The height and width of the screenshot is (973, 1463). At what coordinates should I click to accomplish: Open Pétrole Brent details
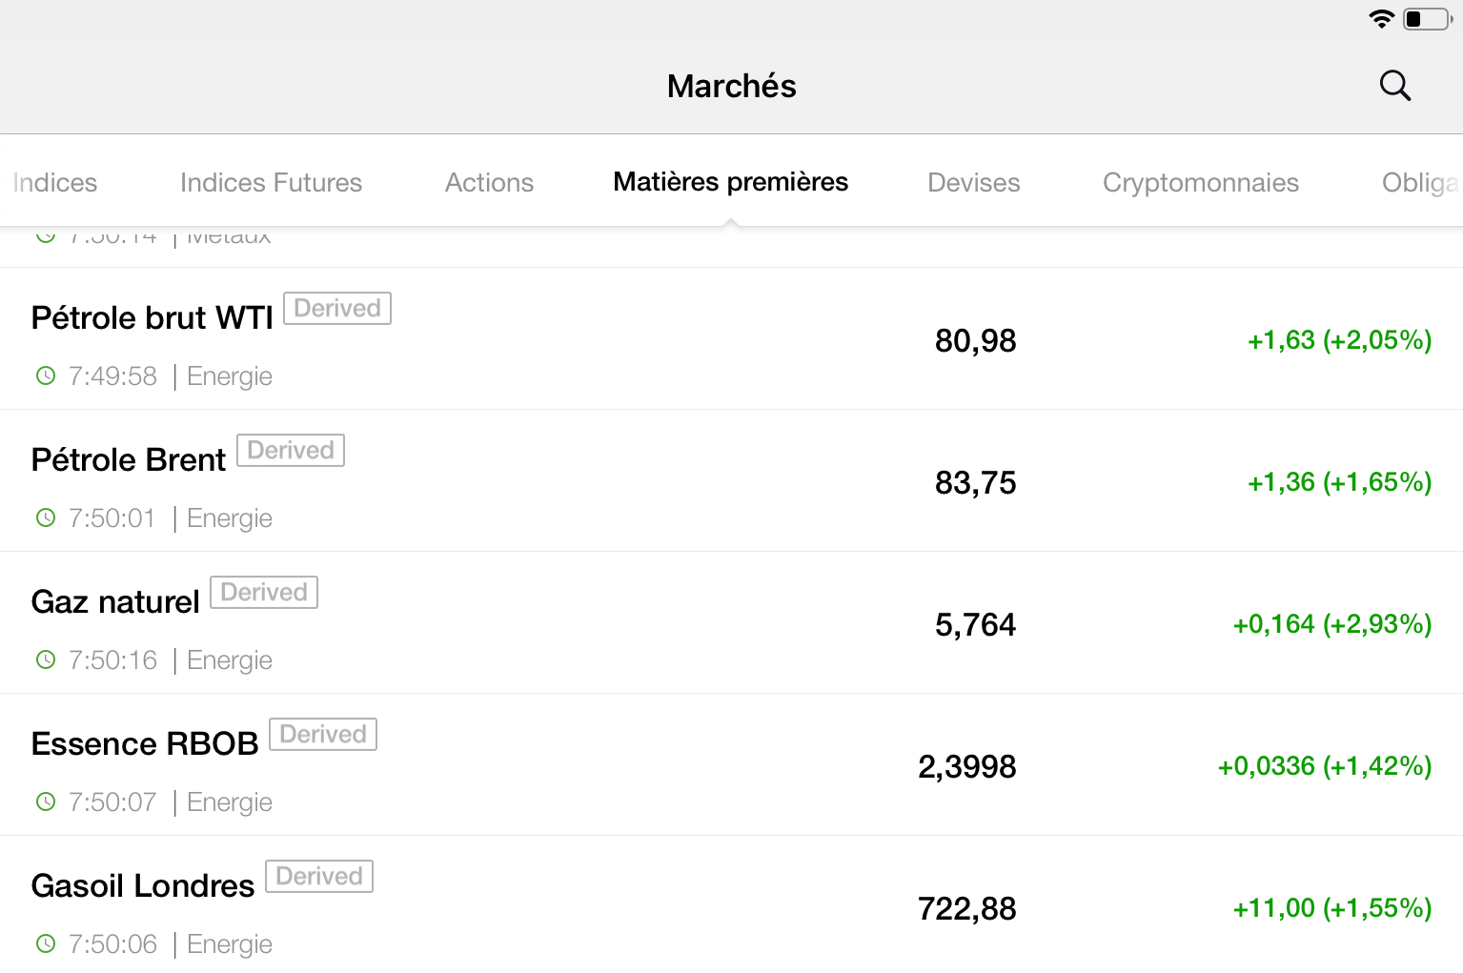tap(129, 460)
